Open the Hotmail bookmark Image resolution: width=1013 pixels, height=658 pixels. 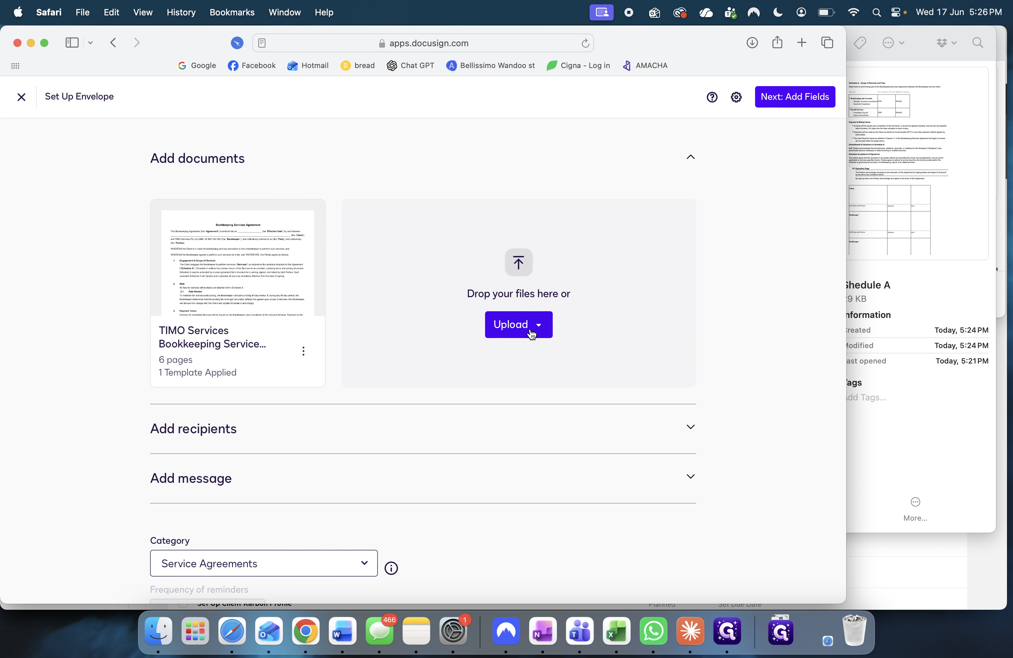[308, 66]
